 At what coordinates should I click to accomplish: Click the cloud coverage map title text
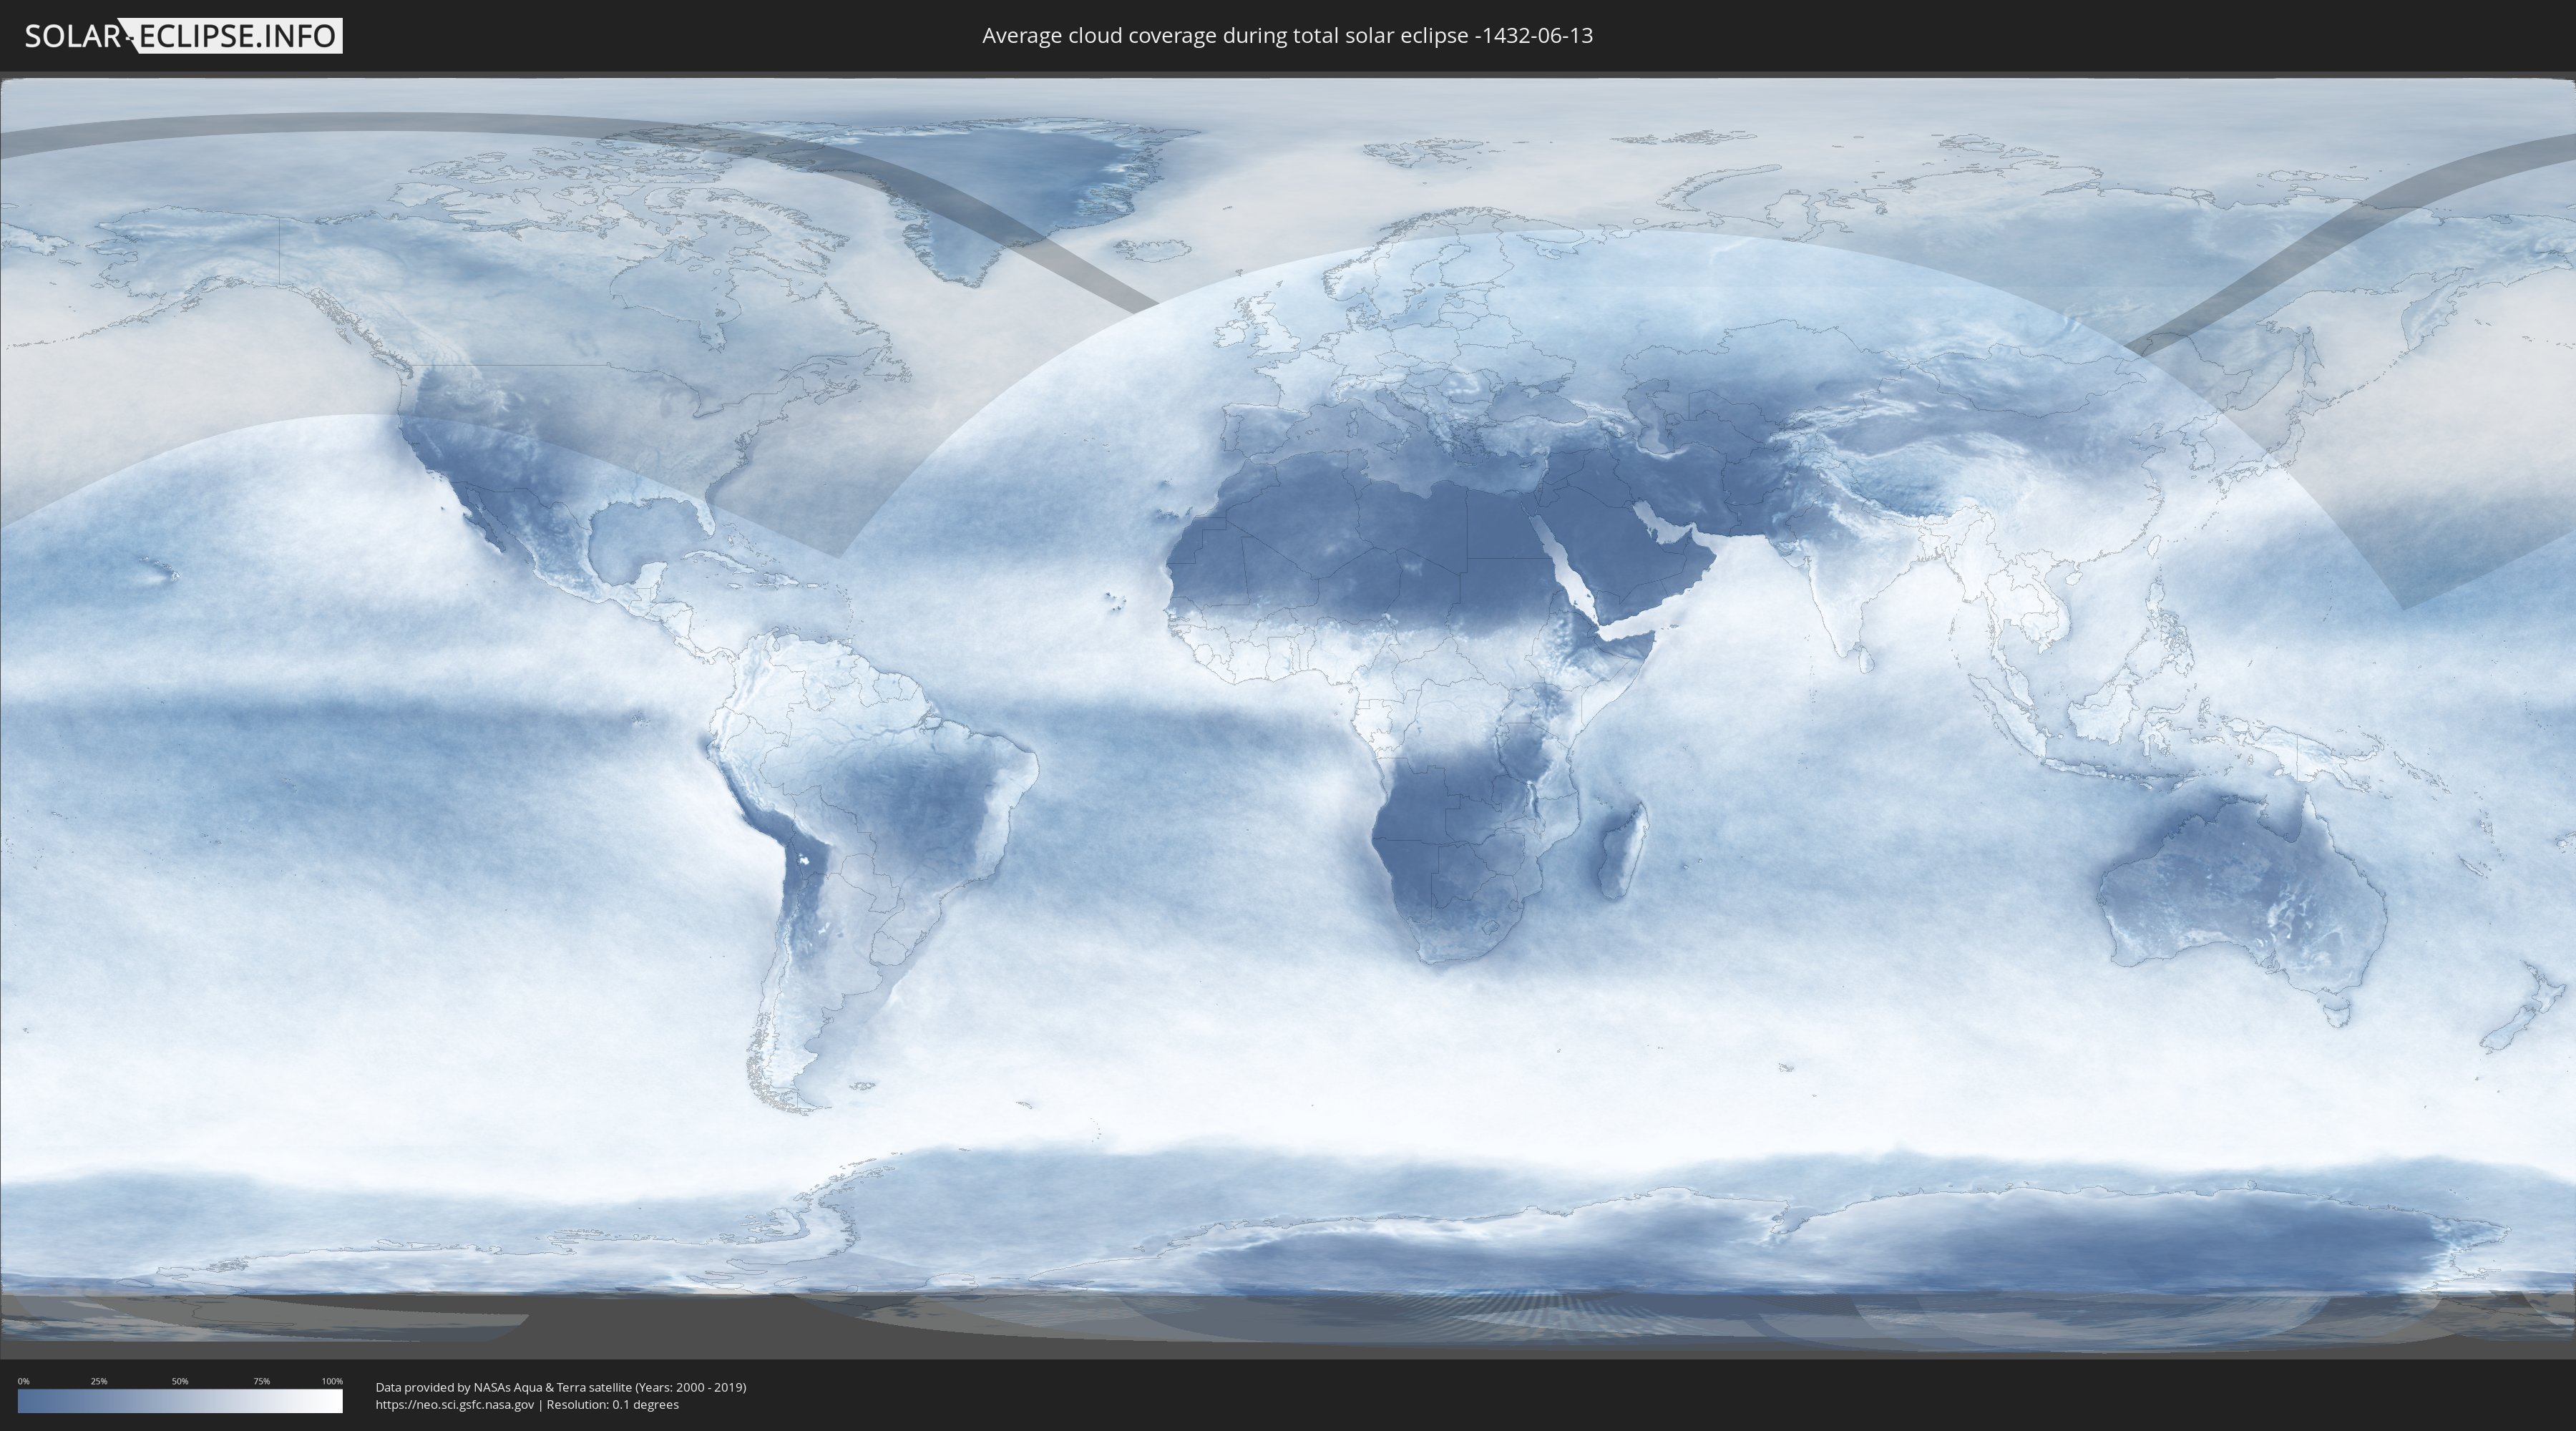click(1287, 36)
